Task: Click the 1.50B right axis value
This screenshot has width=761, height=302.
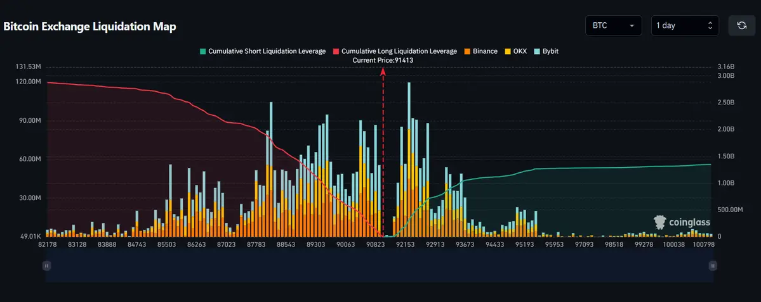Action: click(x=726, y=156)
